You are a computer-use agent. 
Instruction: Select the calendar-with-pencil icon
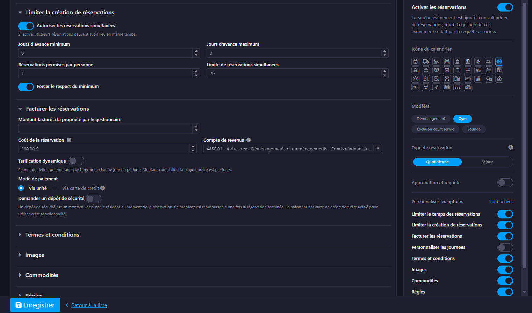[415, 61]
